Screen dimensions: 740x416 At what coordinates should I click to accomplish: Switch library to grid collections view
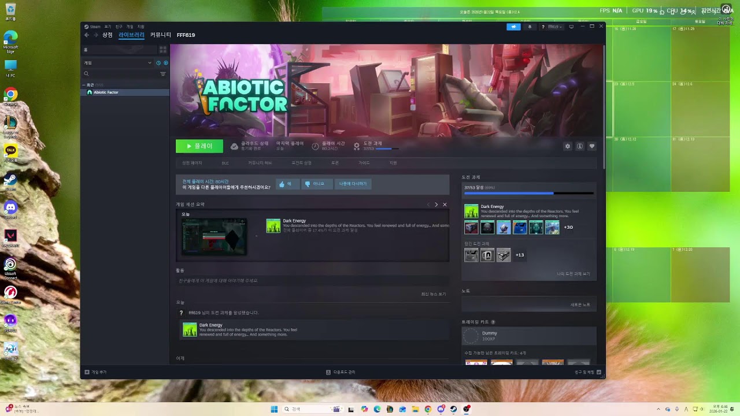click(x=163, y=50)
